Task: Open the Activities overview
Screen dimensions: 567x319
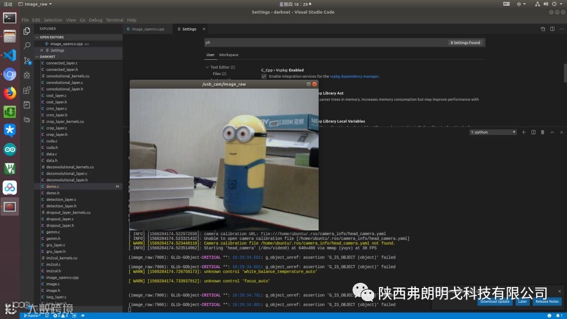Action: pos(8,4)
